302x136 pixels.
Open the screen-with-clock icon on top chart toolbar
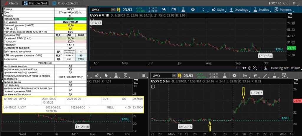pos(173,10)
